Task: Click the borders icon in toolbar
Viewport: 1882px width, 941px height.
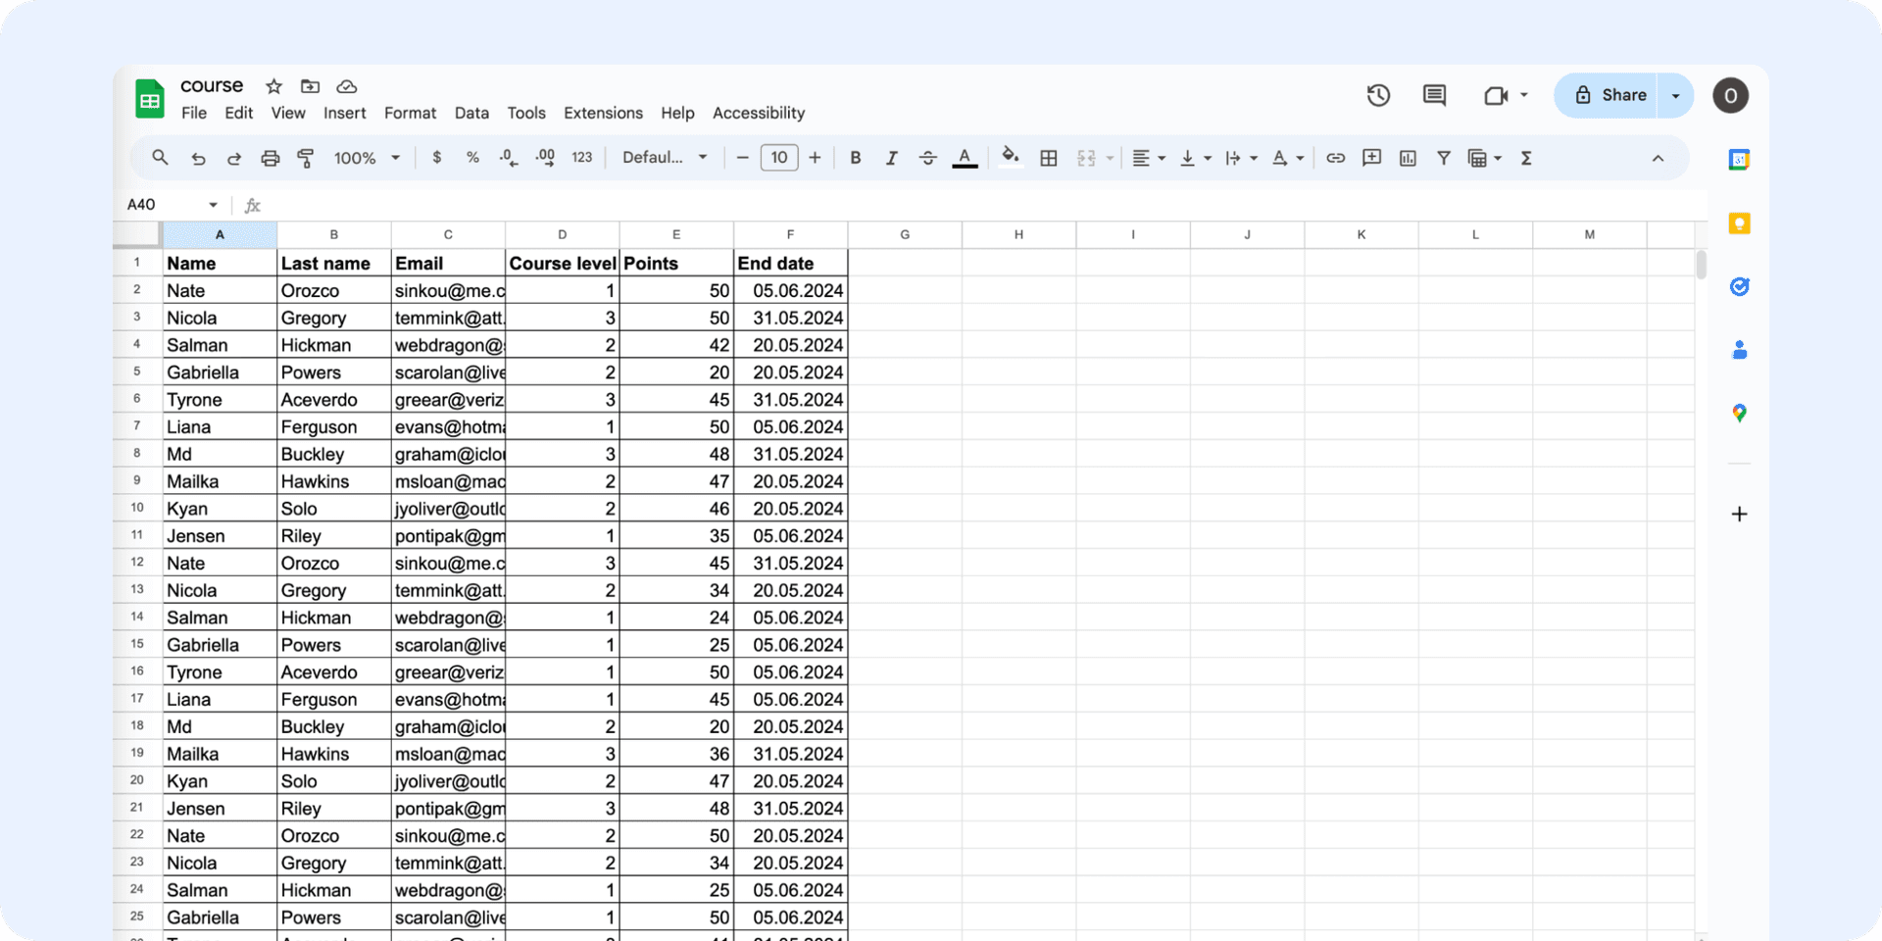Action: pos(1048,158)
